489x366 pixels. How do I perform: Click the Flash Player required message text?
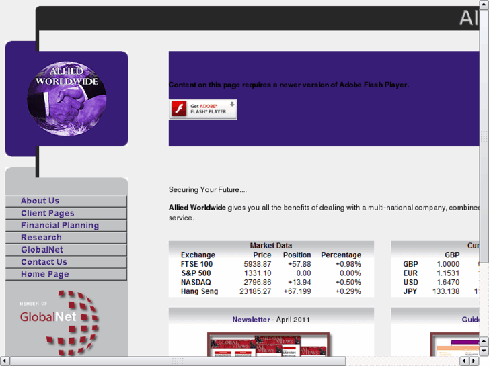click(289, 85)
